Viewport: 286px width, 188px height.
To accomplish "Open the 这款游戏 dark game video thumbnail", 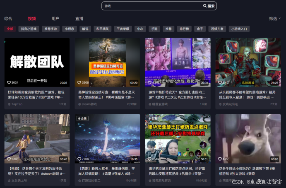I will coord(248,63).
